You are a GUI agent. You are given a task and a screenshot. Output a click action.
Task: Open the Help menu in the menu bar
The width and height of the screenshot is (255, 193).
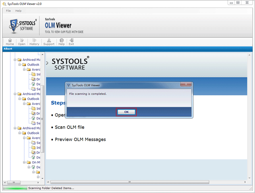(18, 11)
